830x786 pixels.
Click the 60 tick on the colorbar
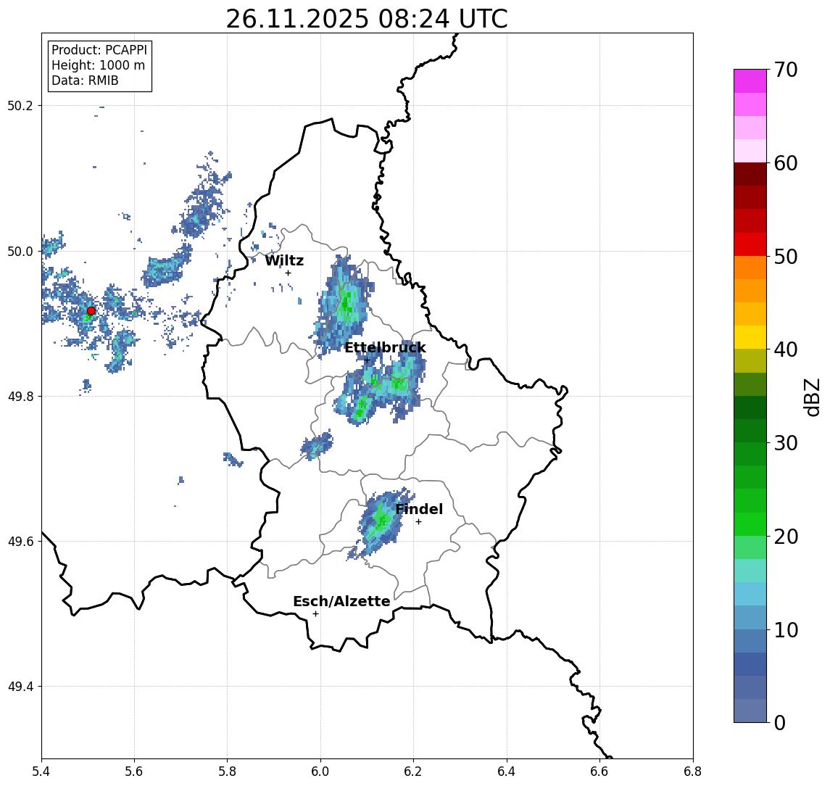786,163
